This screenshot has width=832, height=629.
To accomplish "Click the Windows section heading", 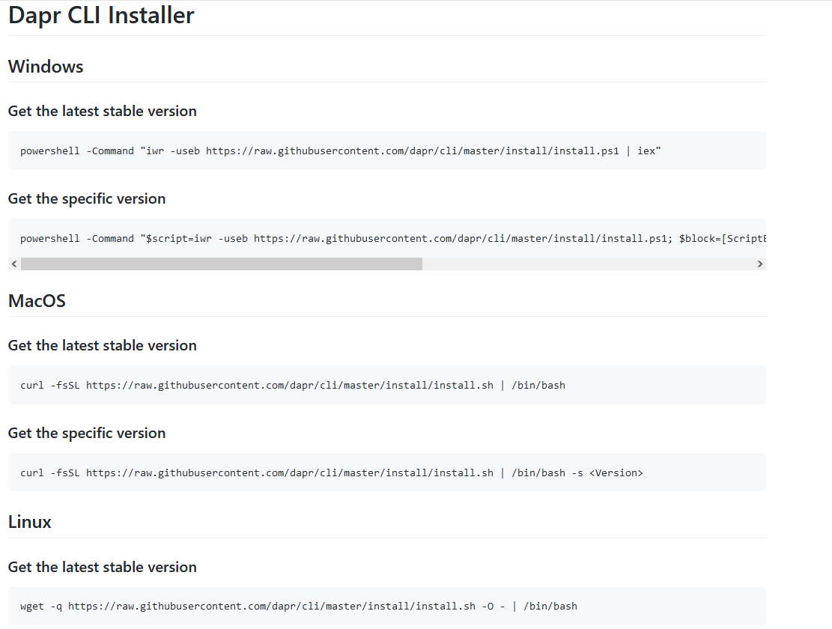I will click(x=46, y=67).
